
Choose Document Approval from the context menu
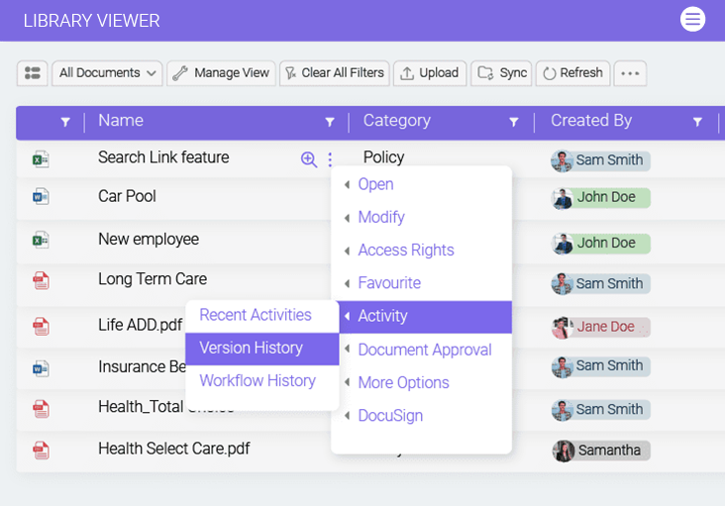pyautogui.click(x=425, y=350)
